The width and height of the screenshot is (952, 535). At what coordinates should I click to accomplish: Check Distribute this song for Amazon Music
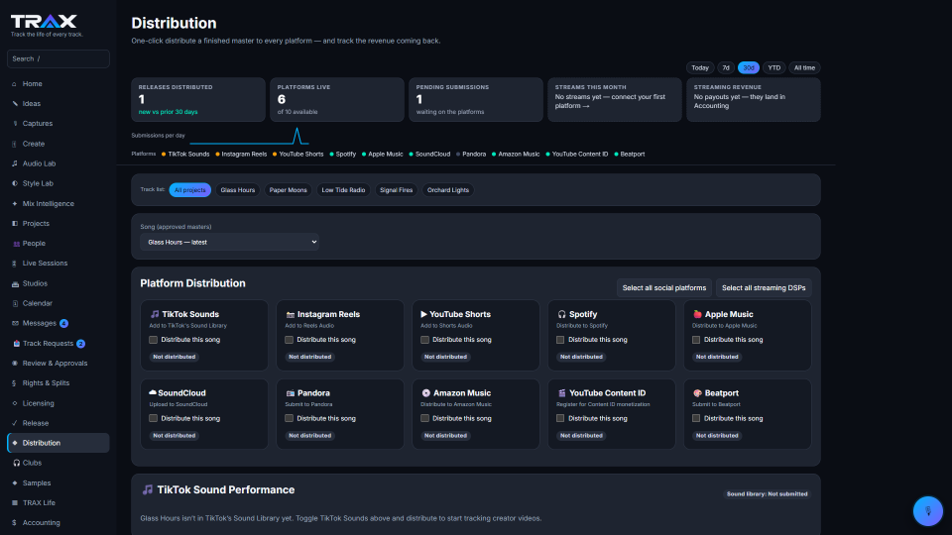(x=424, y=418)
